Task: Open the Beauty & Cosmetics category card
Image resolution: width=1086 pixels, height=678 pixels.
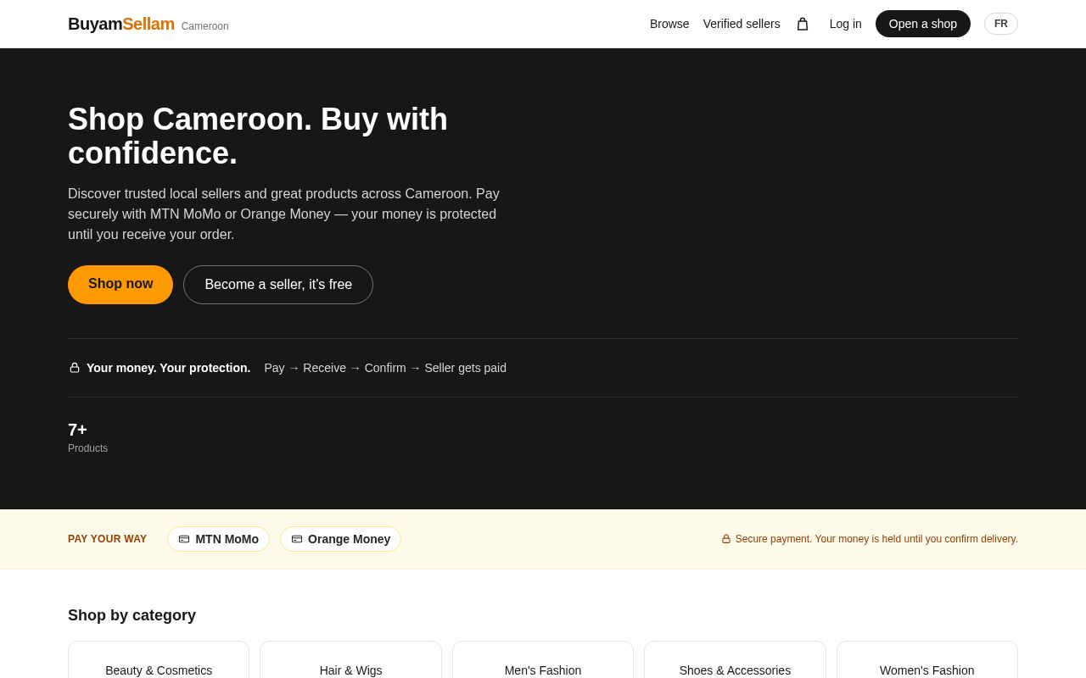Action: 159,660
